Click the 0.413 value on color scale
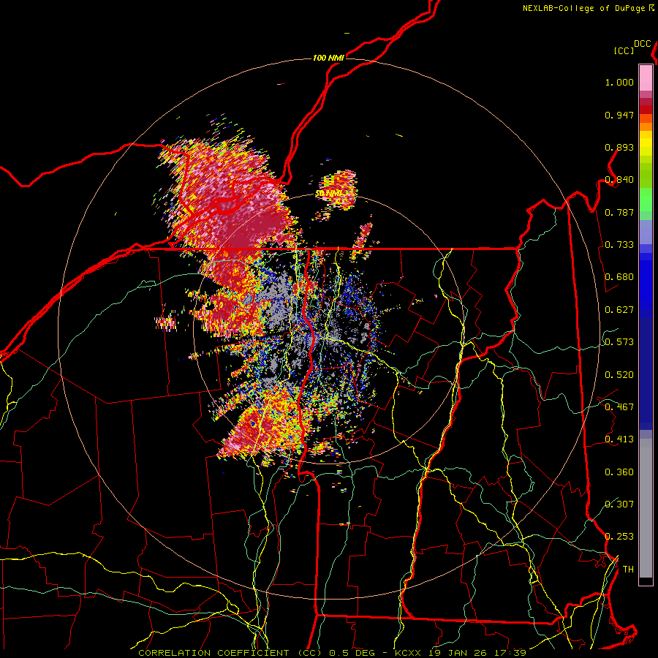The width and height of the screenshot is (658, 658). click(619, 439)
